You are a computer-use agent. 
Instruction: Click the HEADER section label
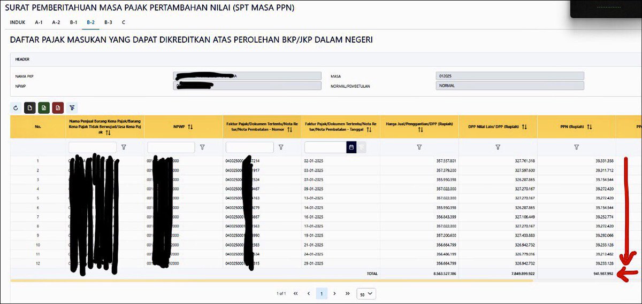22,59
